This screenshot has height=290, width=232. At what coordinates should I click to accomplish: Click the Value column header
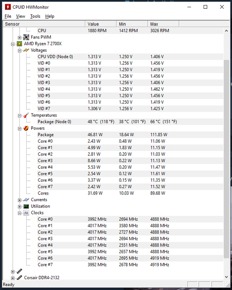tap(101, 24)
